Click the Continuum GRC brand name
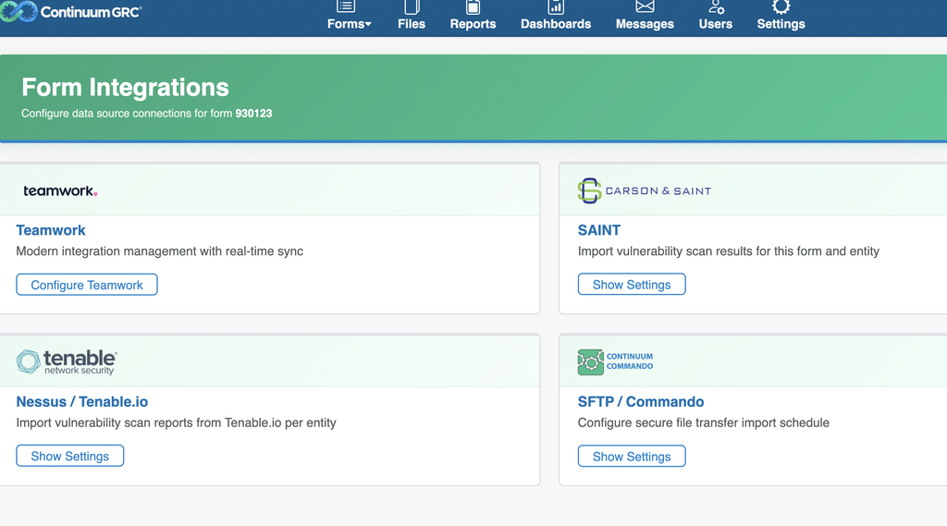 [x=92, y=11]
